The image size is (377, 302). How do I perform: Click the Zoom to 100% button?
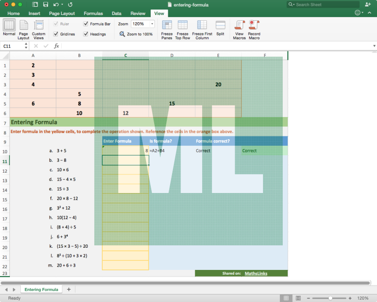click(x=136, y=34)
